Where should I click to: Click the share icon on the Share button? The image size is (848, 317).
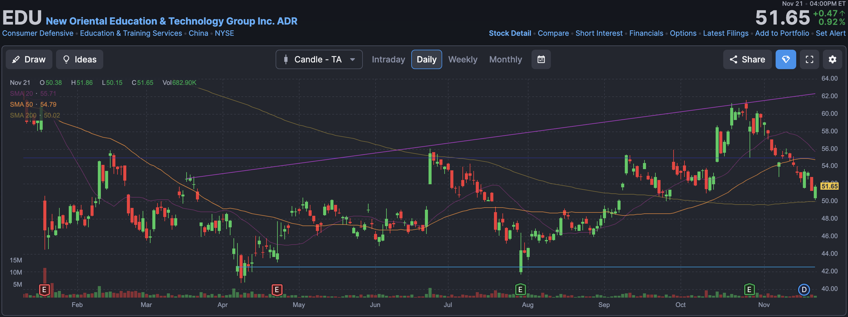point(733,59)
